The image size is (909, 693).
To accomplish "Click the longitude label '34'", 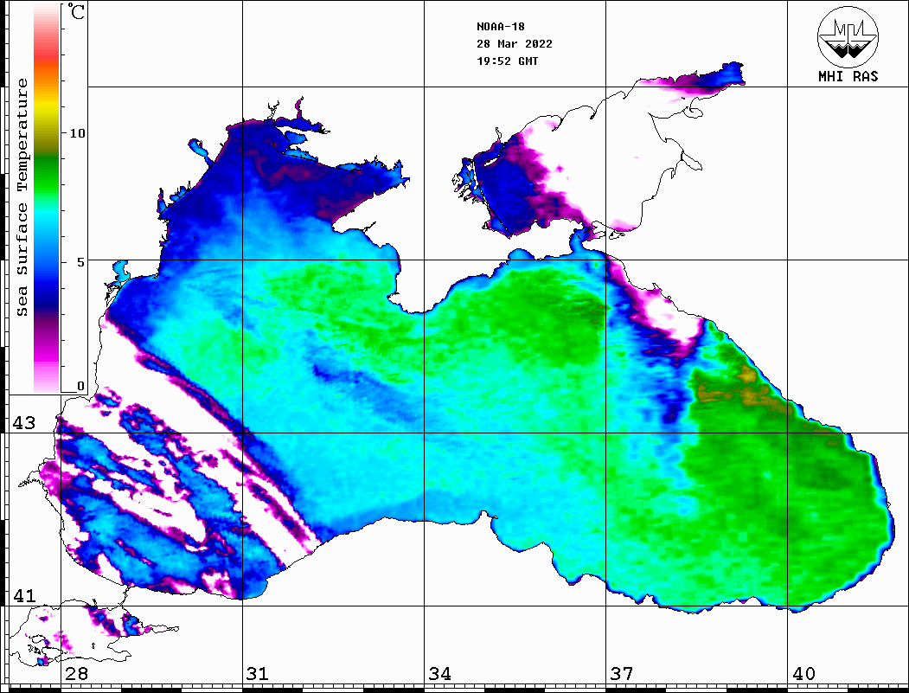I will [x=439, y=673].
